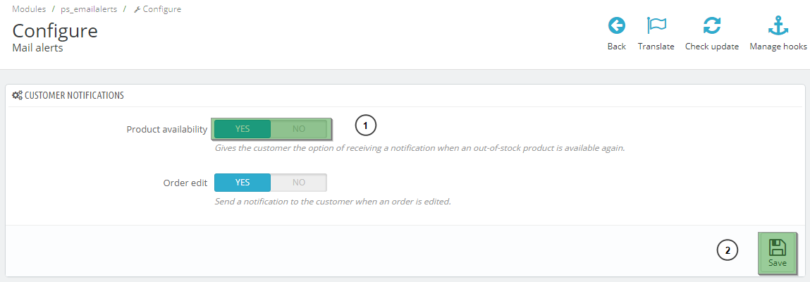Click the circled number 2 marker
The width and height of the screenshot is (810, 282).
pos(728,250)
